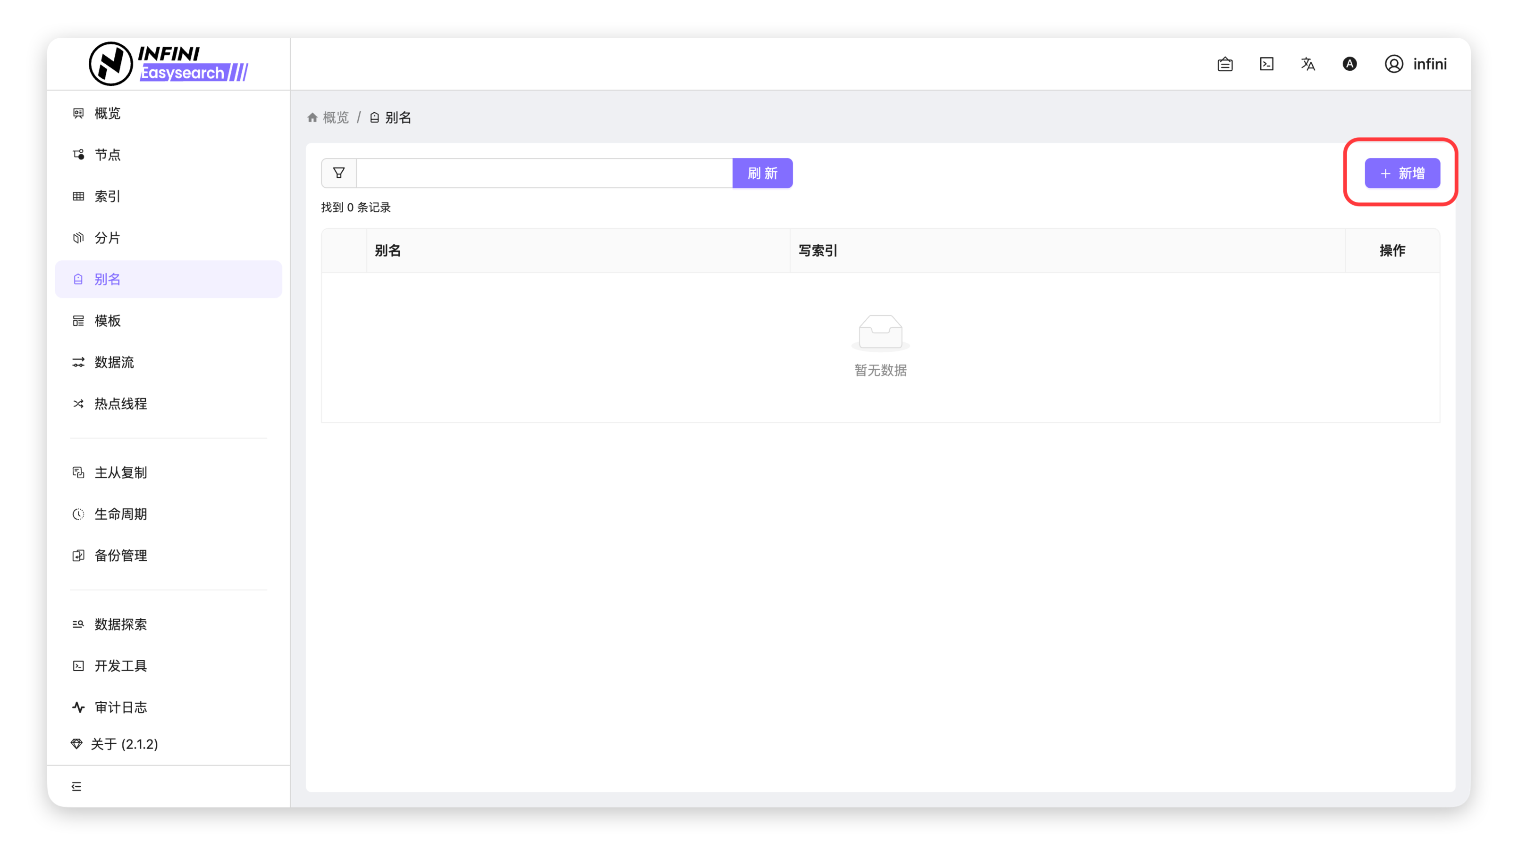1518x864 pixels.
Task: Click the home icon in breadcrumb
Action: click(312, 117)
